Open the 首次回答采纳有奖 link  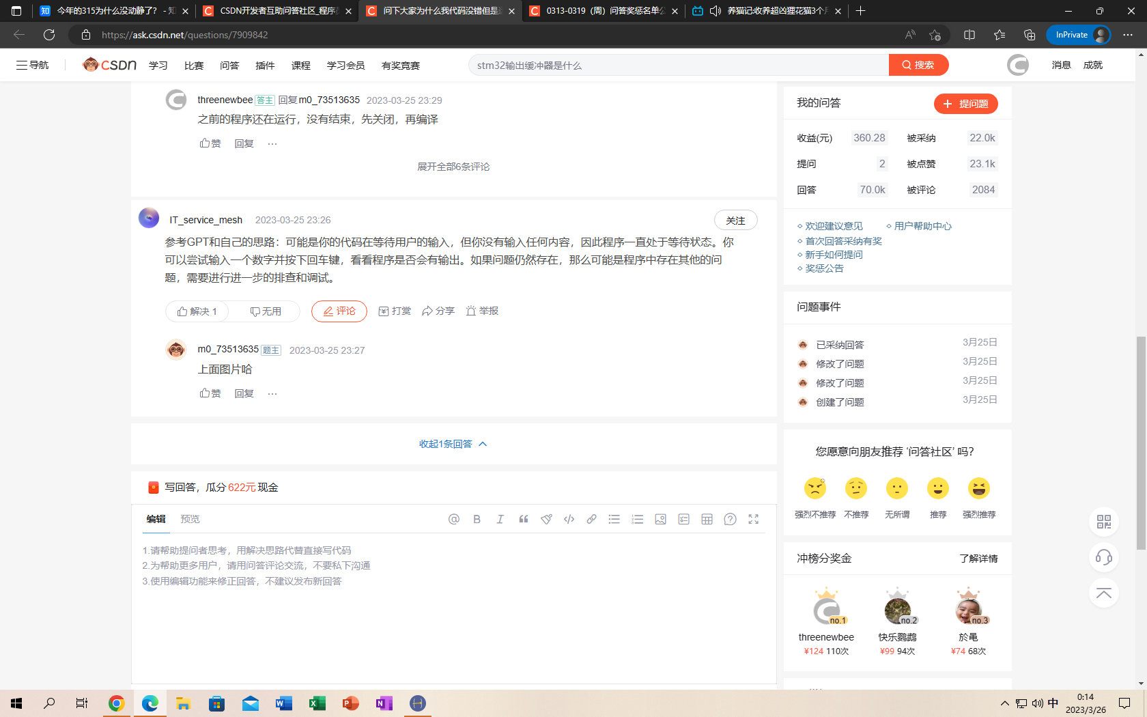[x=843, y=241]
